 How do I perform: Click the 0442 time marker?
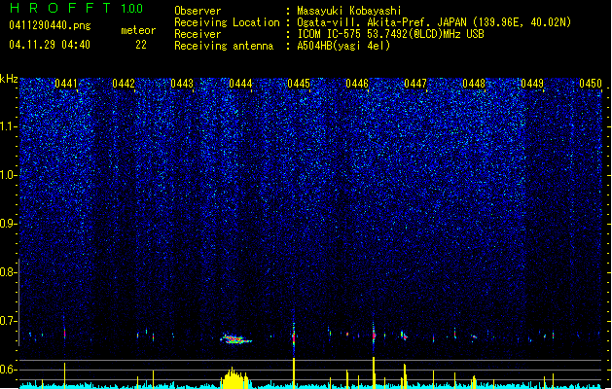[x=124, y=84]
